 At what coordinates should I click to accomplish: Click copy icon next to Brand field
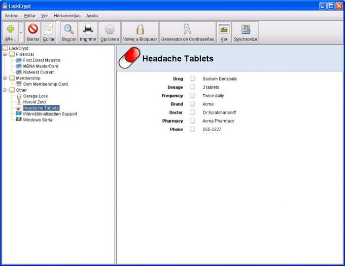[192, 104]
